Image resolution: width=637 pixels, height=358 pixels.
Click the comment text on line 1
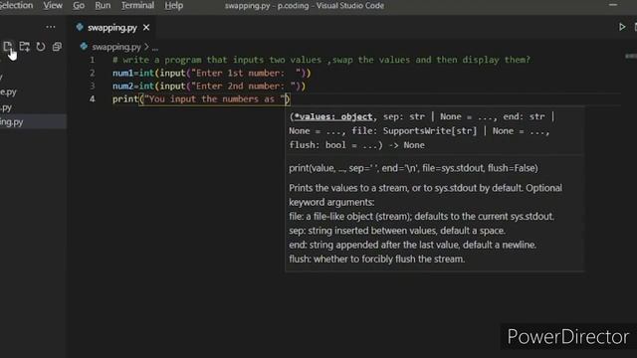(321, 60)
